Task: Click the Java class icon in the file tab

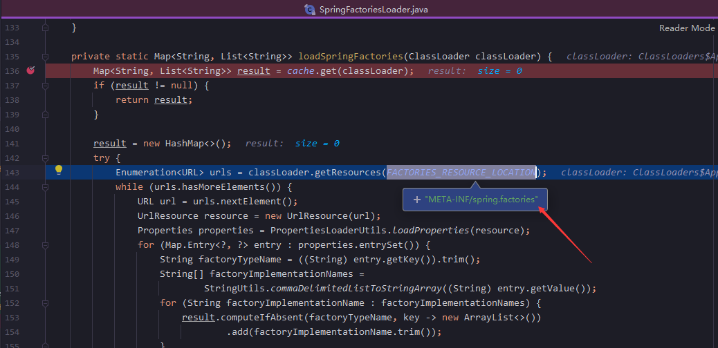Action: (311, 9)
